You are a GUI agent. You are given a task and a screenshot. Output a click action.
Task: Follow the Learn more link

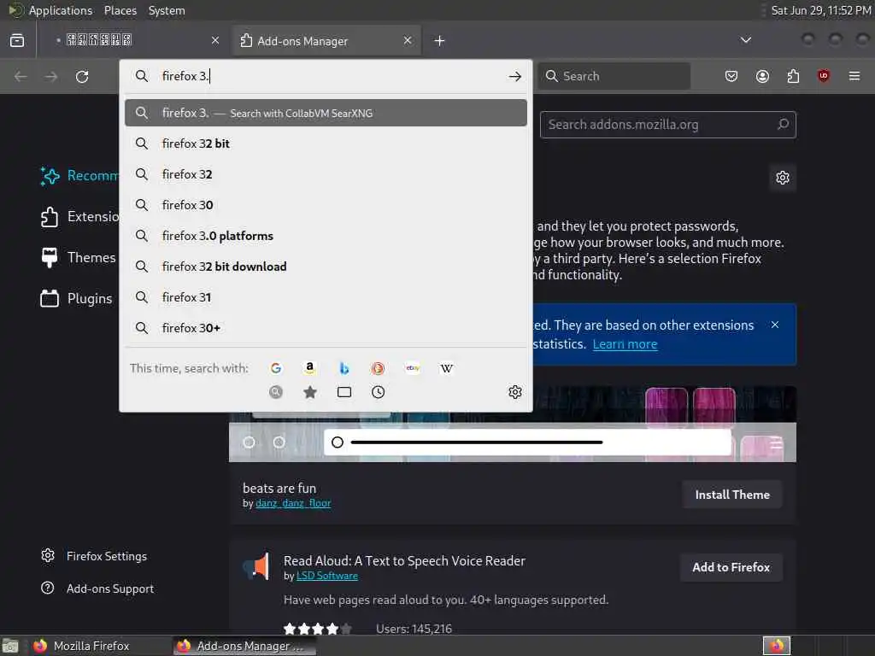click(x=625, y=344)
